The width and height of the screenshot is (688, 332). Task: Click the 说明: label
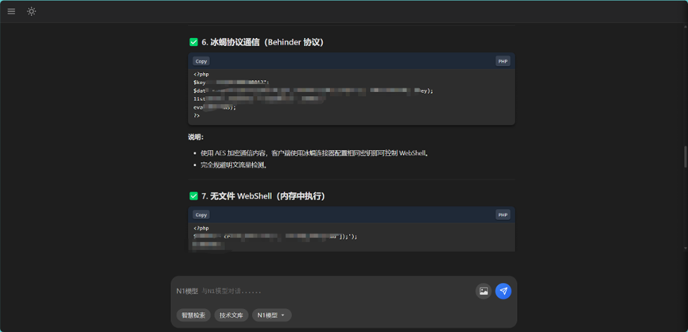[196, 137]
